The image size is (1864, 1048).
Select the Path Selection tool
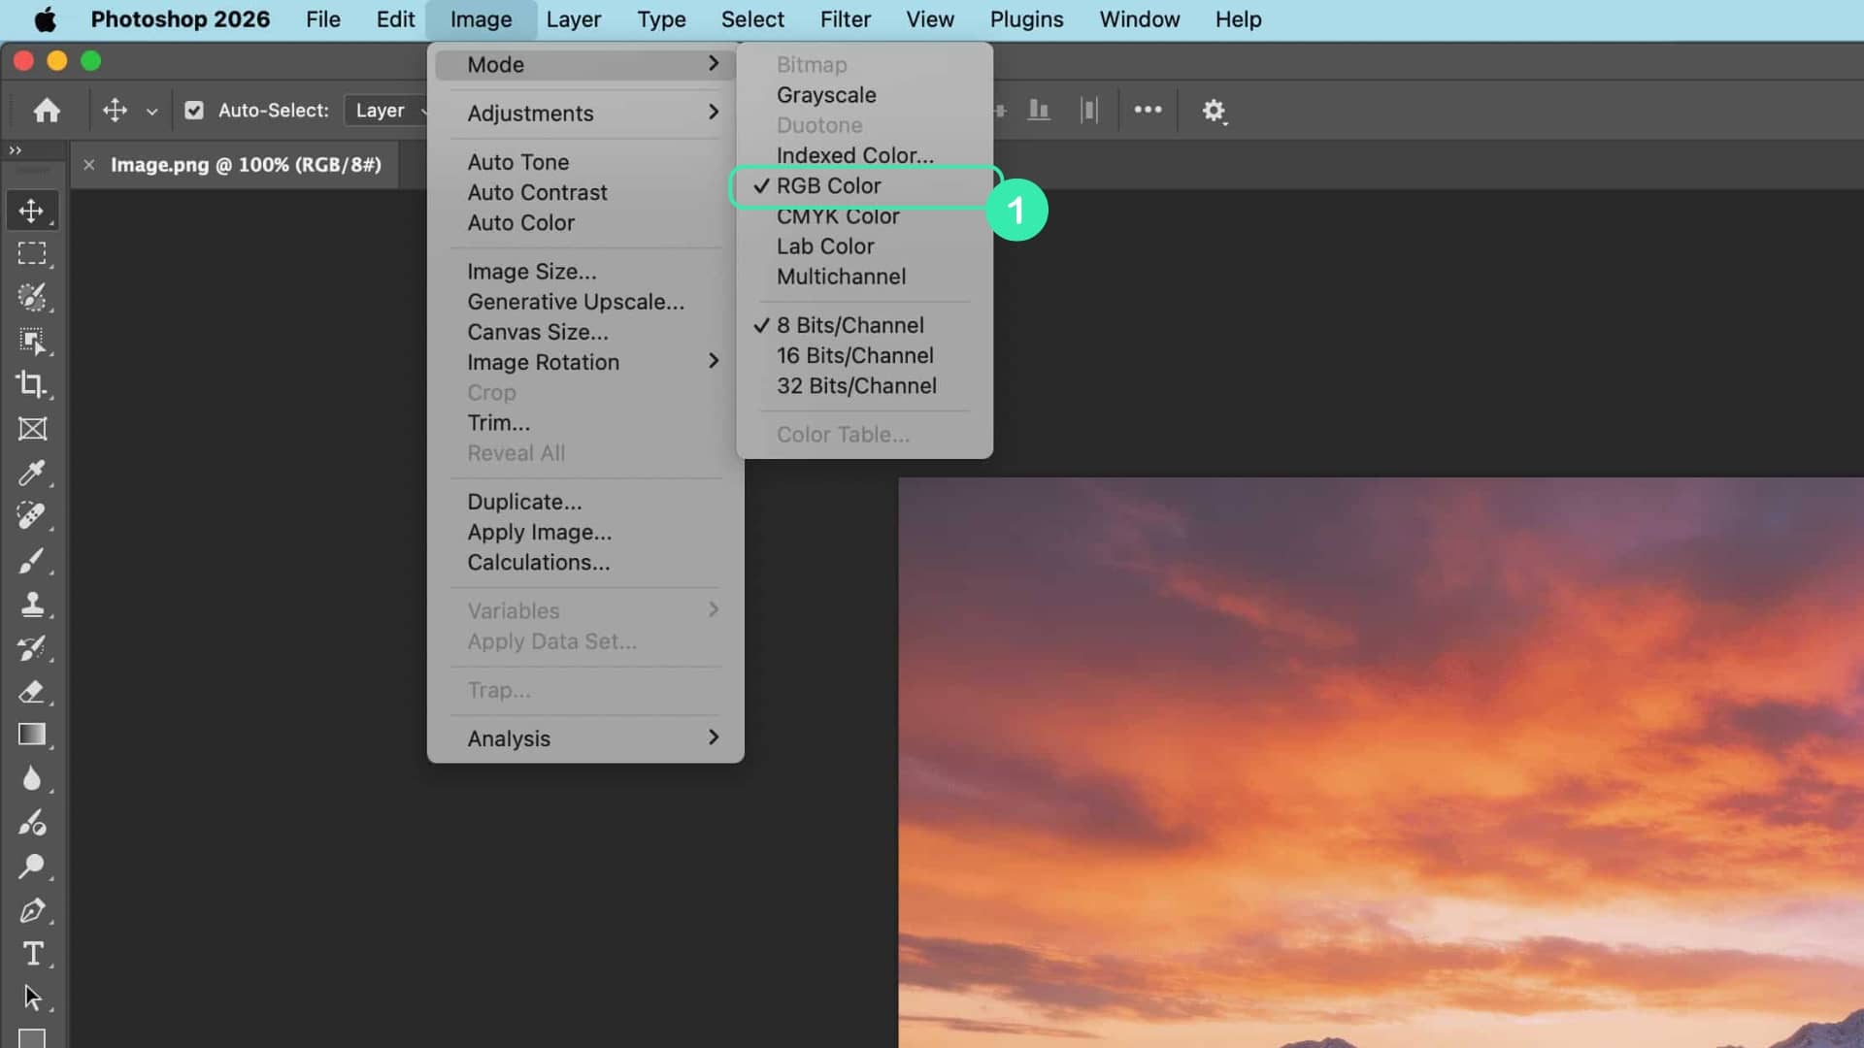click(x=32, y=998)
